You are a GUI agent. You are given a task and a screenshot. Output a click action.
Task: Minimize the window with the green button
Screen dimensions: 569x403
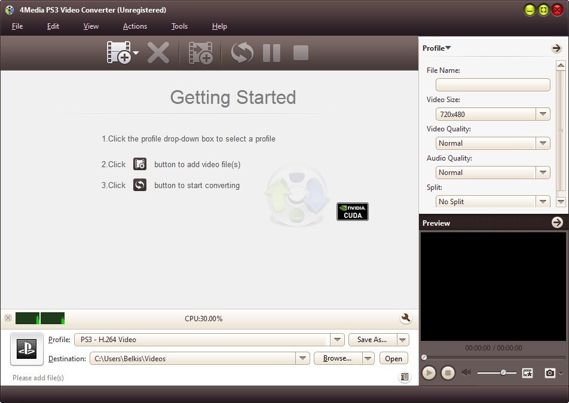coord(530,10)
